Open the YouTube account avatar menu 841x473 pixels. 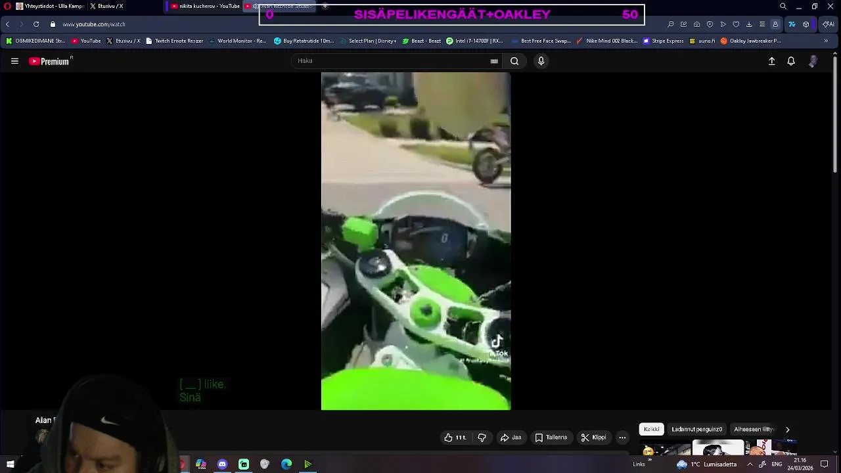[x=813, y=61]
